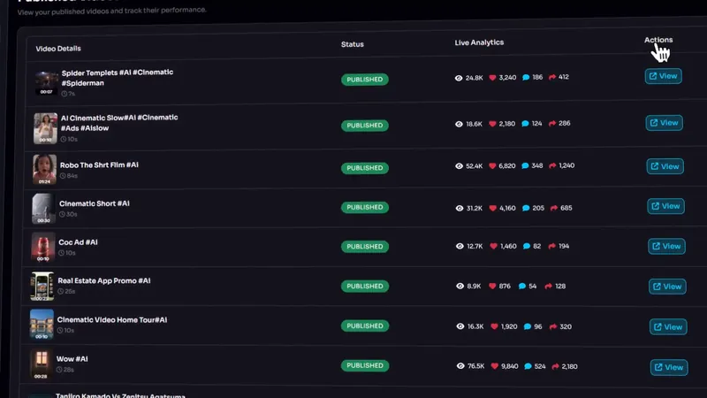Click the Actions column header
Image resolution: width=707 pixels, height=398 pixels.
(x=658, y=40)
